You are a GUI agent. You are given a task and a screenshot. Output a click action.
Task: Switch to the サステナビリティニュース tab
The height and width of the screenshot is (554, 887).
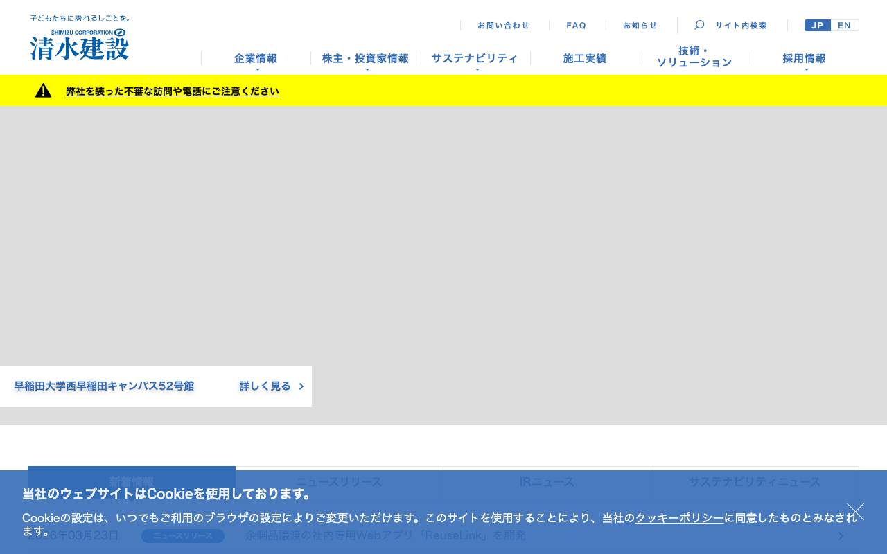[x=755, y=482]
